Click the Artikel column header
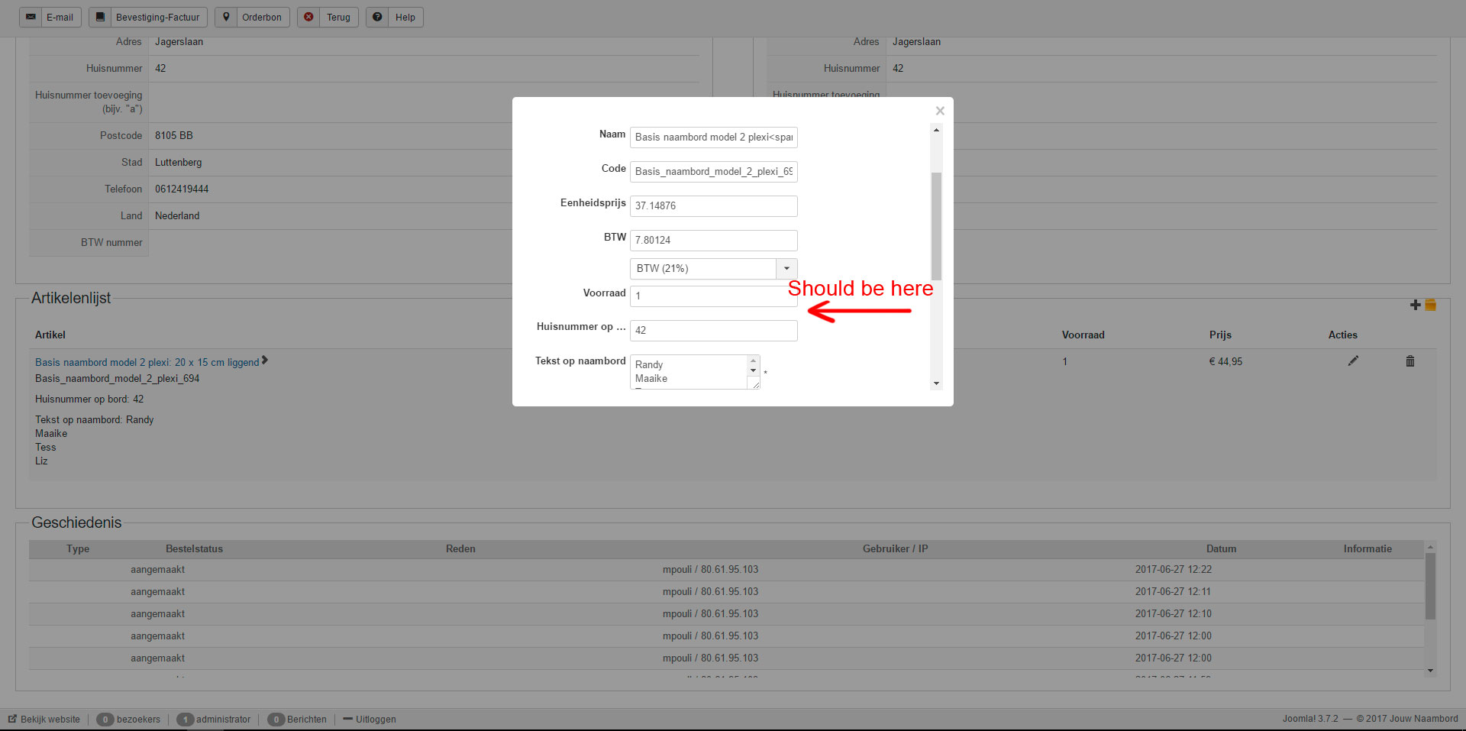 (x=50, y=335)
